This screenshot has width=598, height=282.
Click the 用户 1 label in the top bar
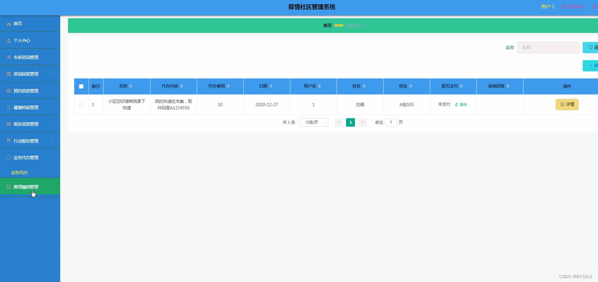click(x=548, y=7)
